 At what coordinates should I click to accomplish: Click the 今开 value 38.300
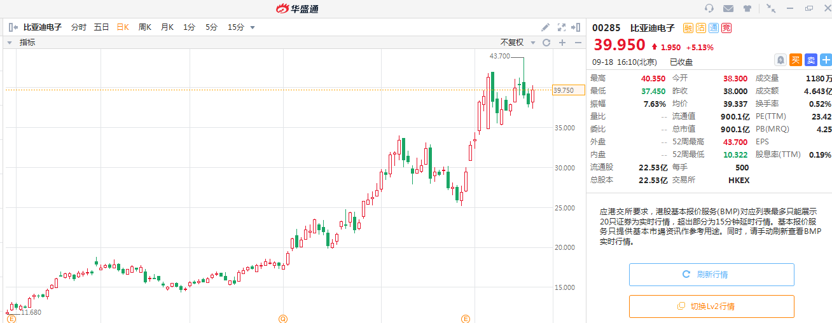[x=735, y=78]
